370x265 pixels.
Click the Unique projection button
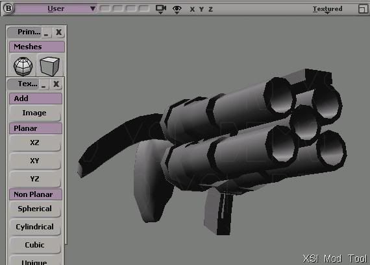[34, 260]
